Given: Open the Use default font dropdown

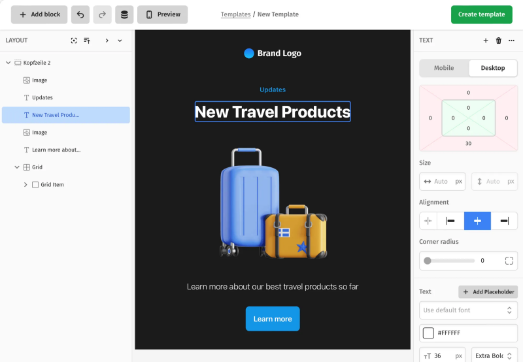Looking at the screenshot, I should [x=468, y=310].
